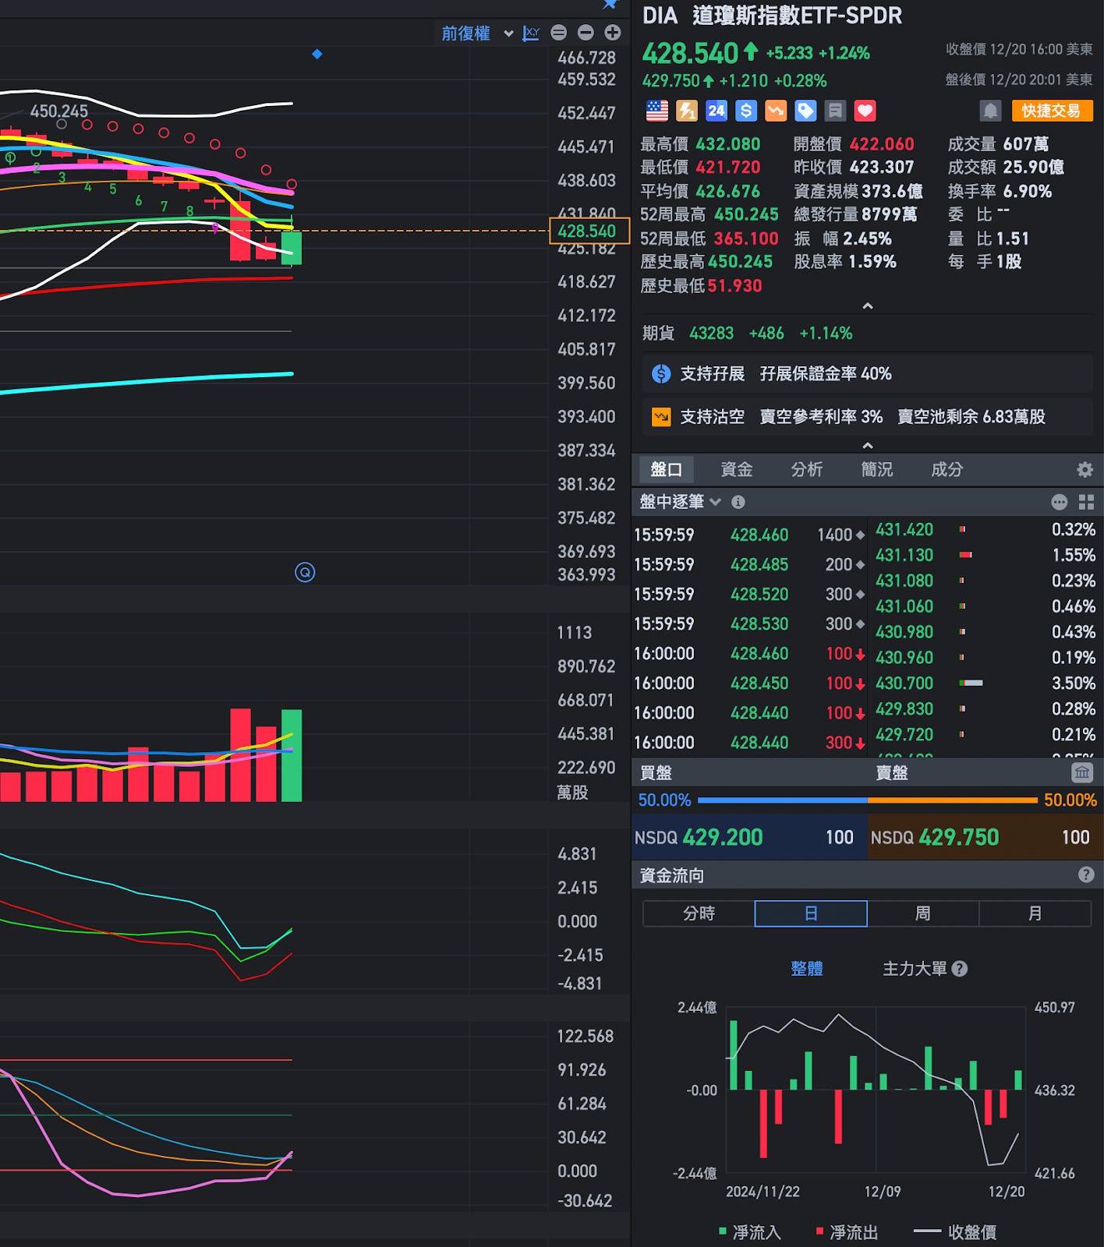Click the four-square grid layout icon
1104x1247 pixels.
pos(1086,502)
